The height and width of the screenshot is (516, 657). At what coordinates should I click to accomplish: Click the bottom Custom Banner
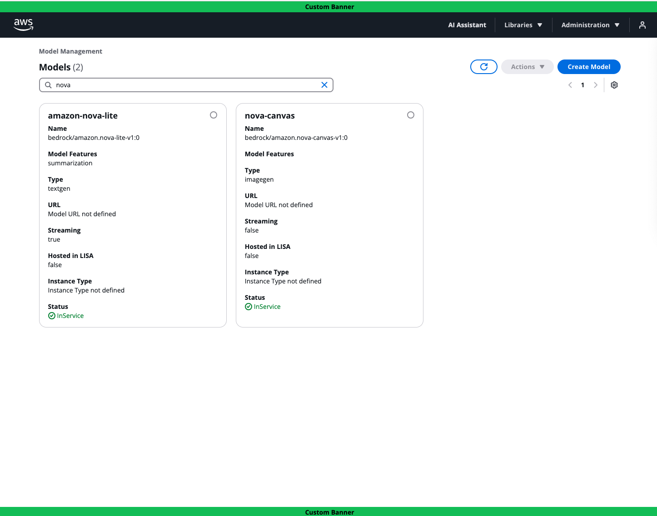329,512
